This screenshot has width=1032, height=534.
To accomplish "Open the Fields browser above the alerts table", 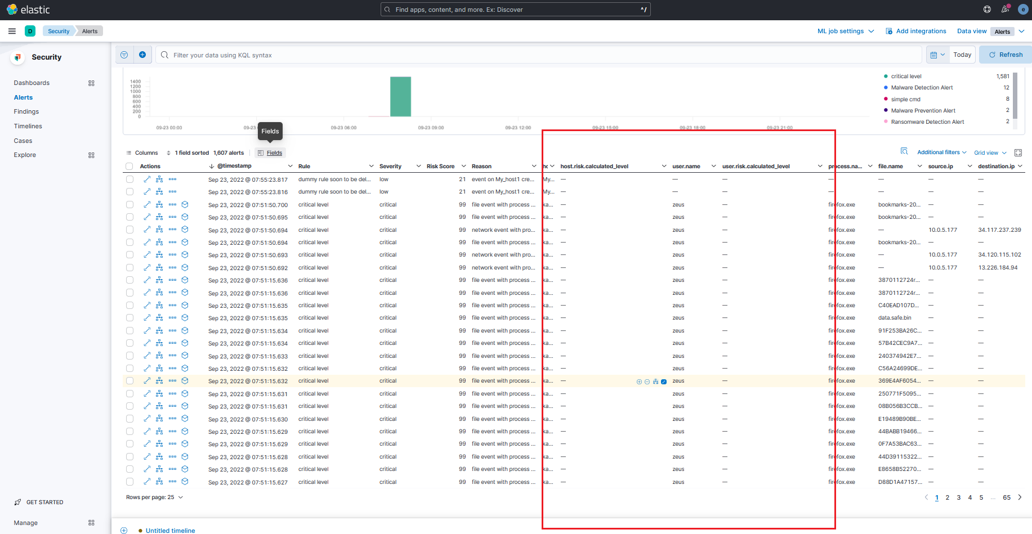I will coord(270,152).
